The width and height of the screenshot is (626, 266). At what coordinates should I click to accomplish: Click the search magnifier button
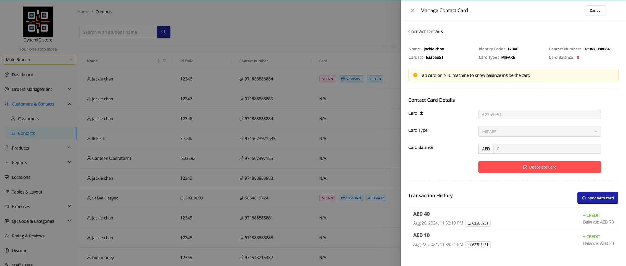coord(164,32)
